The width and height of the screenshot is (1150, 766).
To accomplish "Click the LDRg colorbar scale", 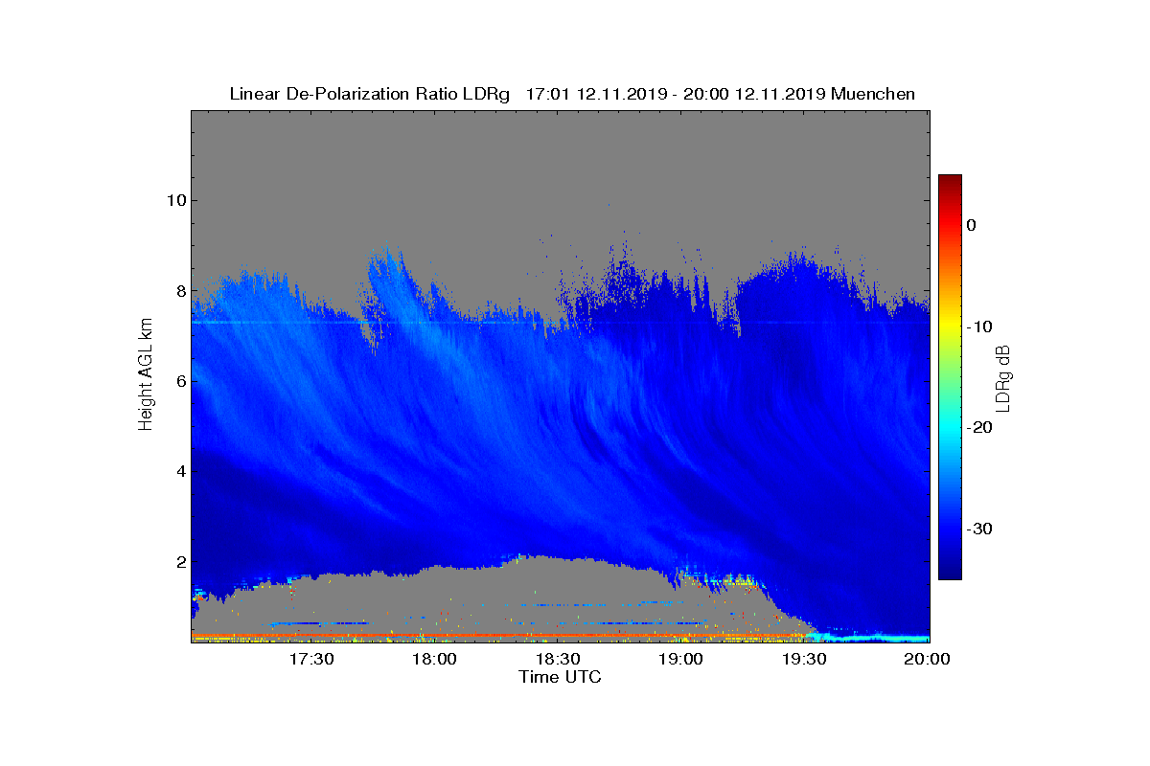I will (x=950, y=376).
